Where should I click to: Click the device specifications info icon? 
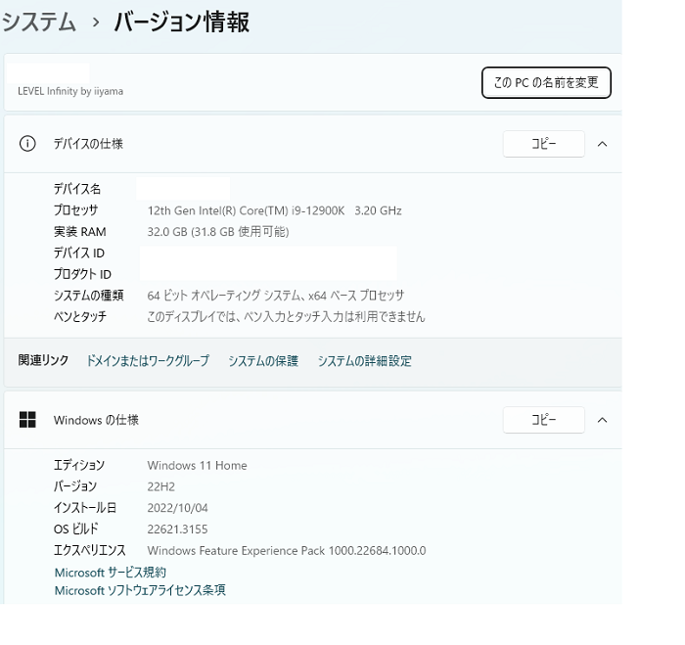pyautogui.click(x=27, y=143)
